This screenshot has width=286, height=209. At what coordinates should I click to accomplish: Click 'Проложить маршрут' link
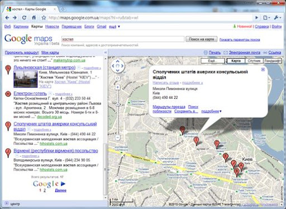click(22, 53)
